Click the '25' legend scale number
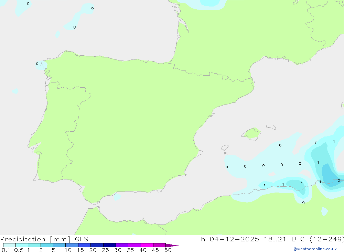 click(105, 250)
